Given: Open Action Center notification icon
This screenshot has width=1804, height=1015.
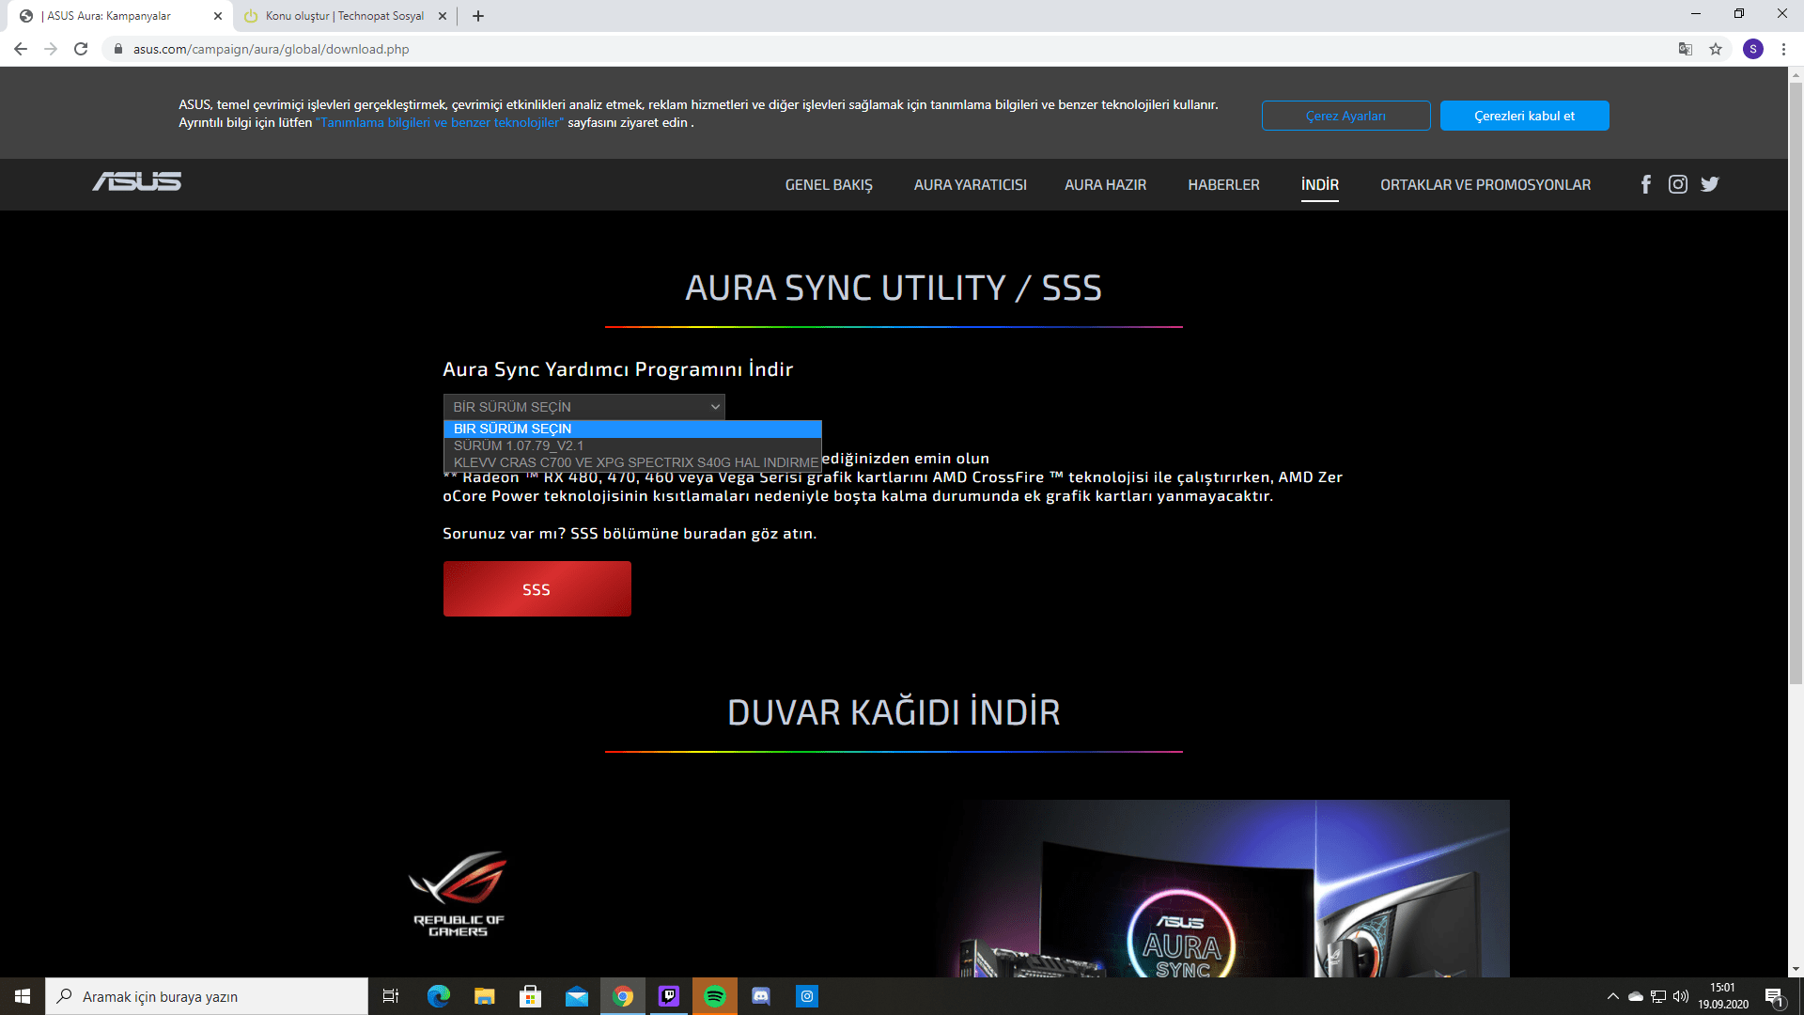Looking at the screenshot, I should pyautogui.click(x=1774, y=995).
